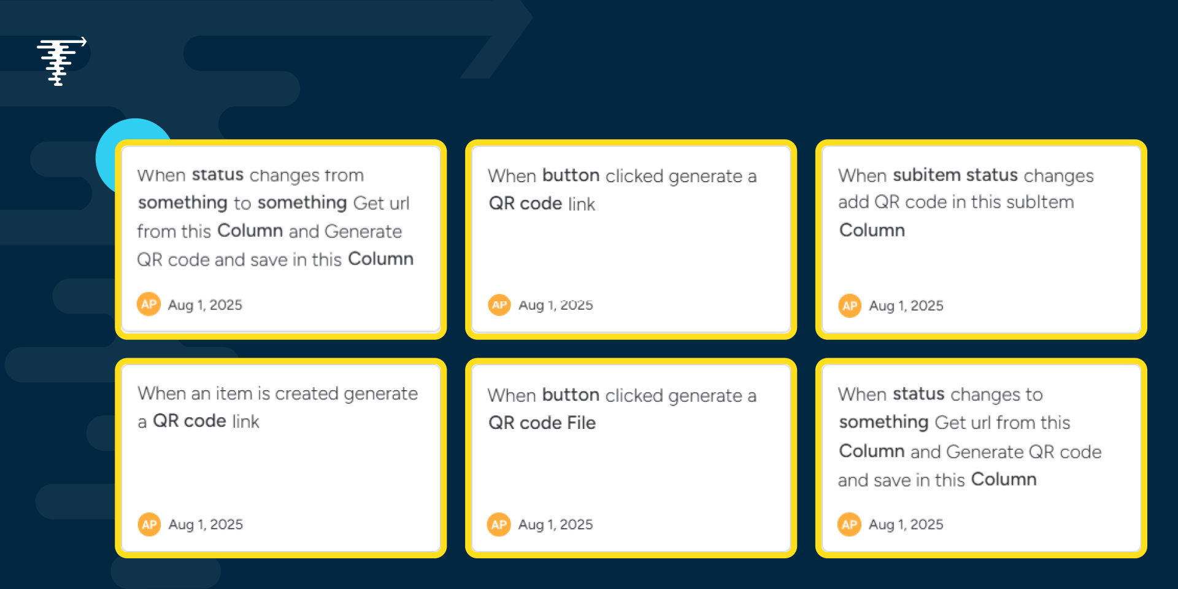Choose 'something' in status changes to card
The width and height of the screenshot is (1178, 589).
(883, 422)
